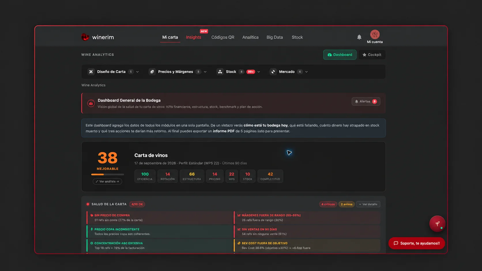This screenshot has width=482, height=271.
Task: Click the Wine Analytics breadcrumb text
Action: (x=93, y=85)
